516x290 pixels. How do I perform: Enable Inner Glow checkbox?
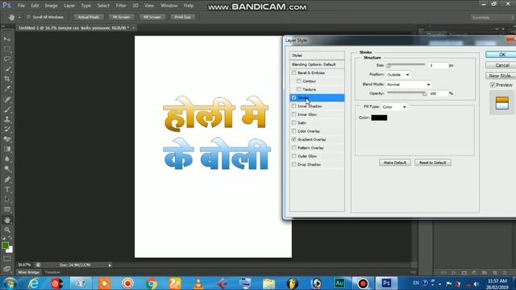coord(293,114)
